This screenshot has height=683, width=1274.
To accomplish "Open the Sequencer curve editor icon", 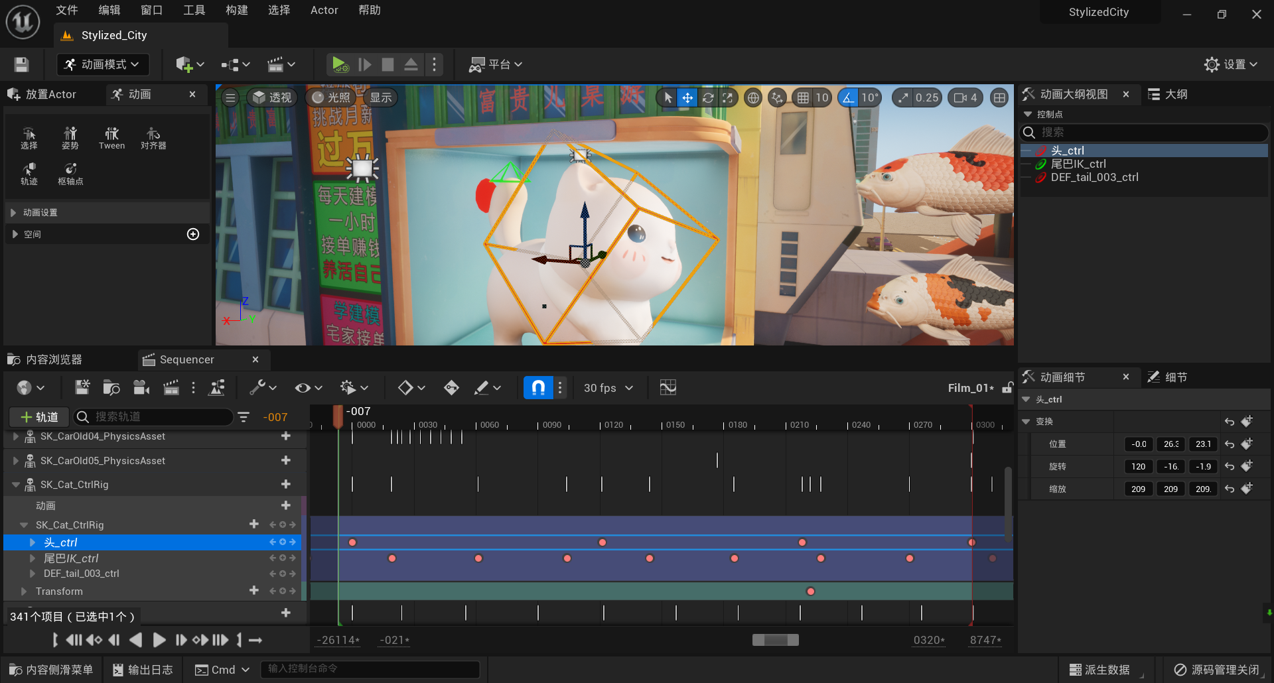I will tap(668, 388).
